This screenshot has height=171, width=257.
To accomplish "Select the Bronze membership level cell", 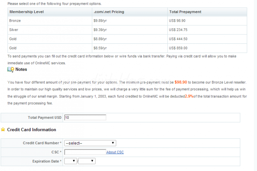I will pyautogui.click(x=15, y=21).
